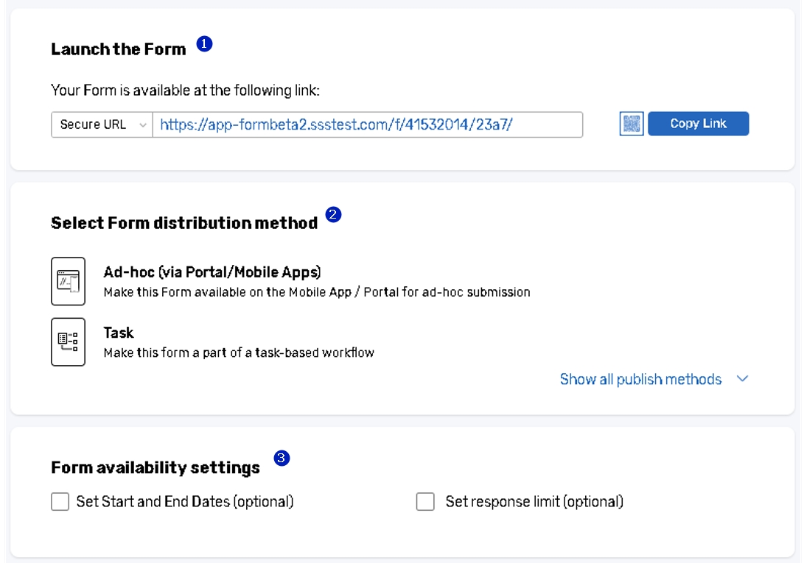Click the Show all publish methods link
804x563 pixels.
[640, 379]
